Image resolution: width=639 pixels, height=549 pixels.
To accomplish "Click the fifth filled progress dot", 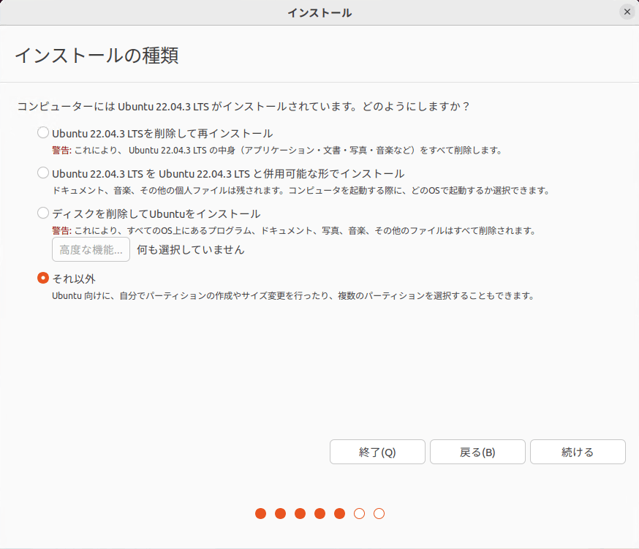I will (x=339, y=513).
